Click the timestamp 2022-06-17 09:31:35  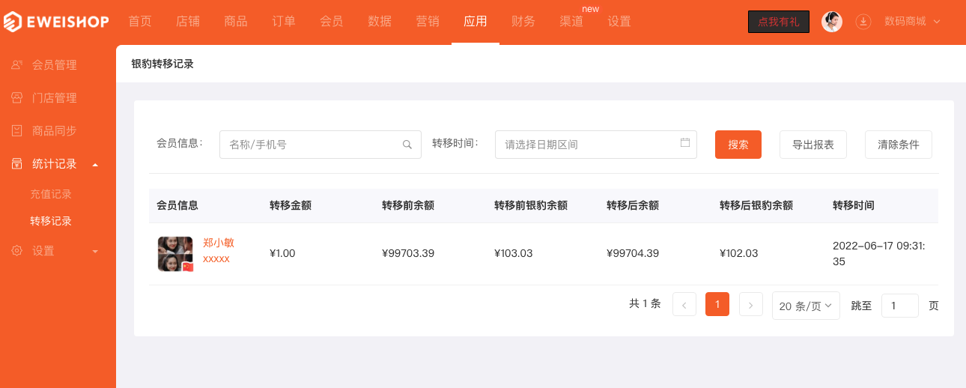point(879,253)
